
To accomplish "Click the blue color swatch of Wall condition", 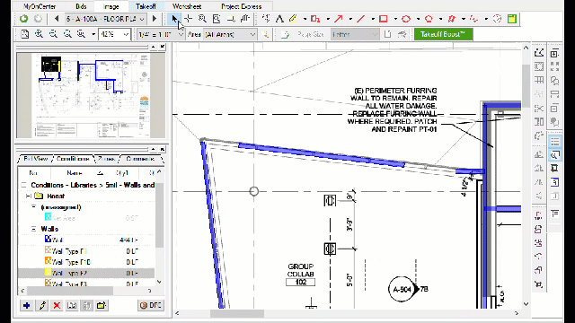I will click(x=48, y=240).
